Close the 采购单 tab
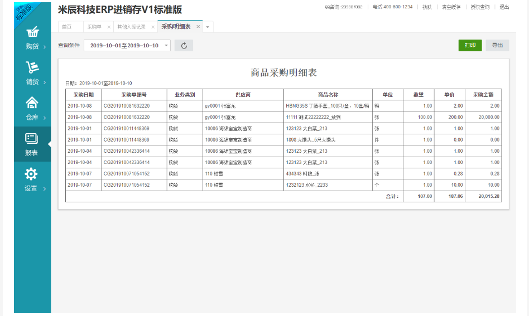 tap(109, 27)
